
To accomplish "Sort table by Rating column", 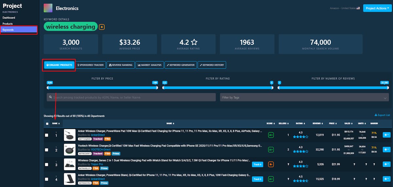I will click(300, 124).
